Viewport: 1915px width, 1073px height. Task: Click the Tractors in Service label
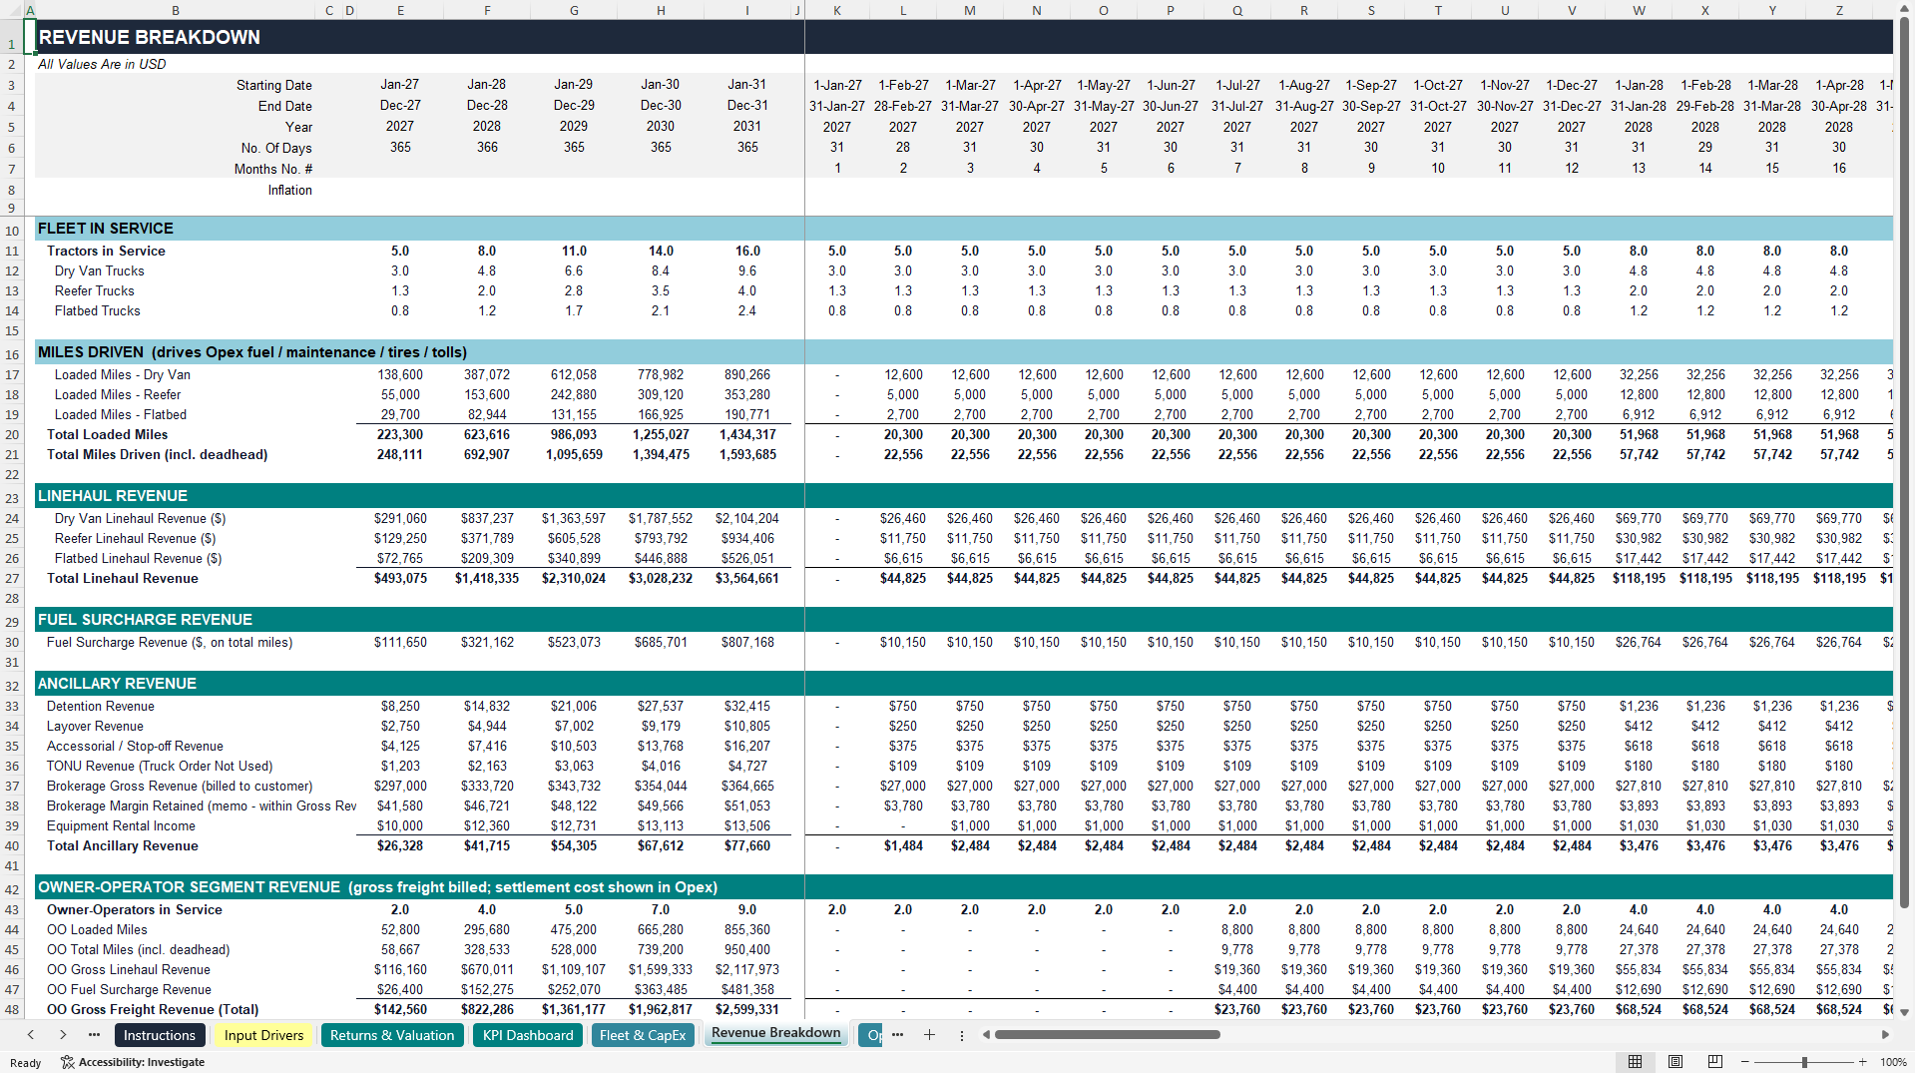[106, 252]
